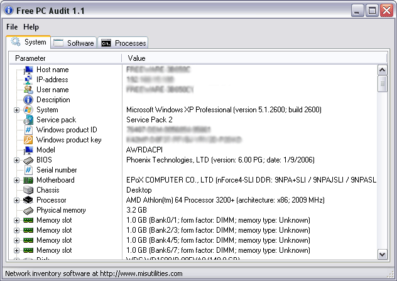This screenshot has height=281, width=397.
Task: Click the Free PC Audit title bar icon
Action: (9, 11)
